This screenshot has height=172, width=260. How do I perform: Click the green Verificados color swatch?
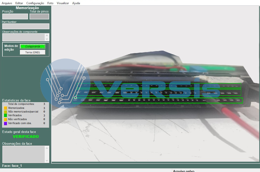pos(6,115)
